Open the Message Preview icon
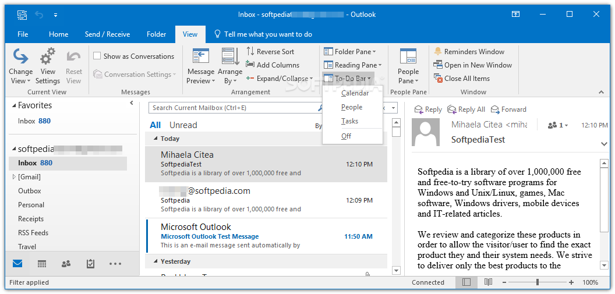 point(201,57)
